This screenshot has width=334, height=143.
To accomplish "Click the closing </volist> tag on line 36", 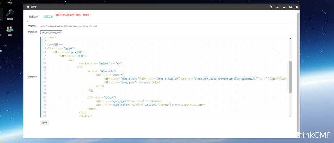I will 85,116.
